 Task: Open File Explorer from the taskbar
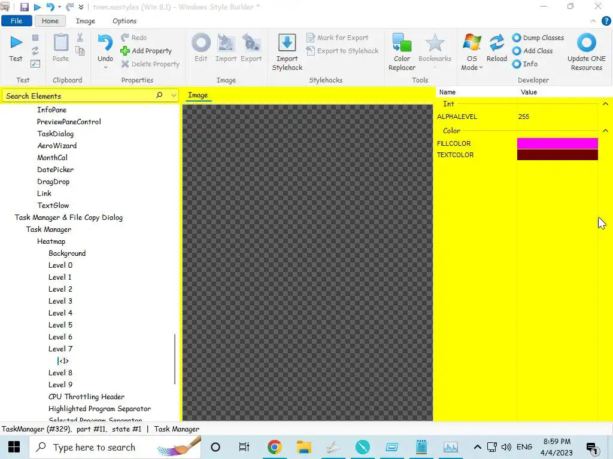click(x=304, y=447)
